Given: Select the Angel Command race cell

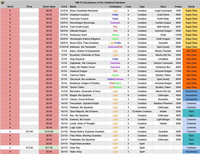Looking at the screenshot, I should [163, 11].
